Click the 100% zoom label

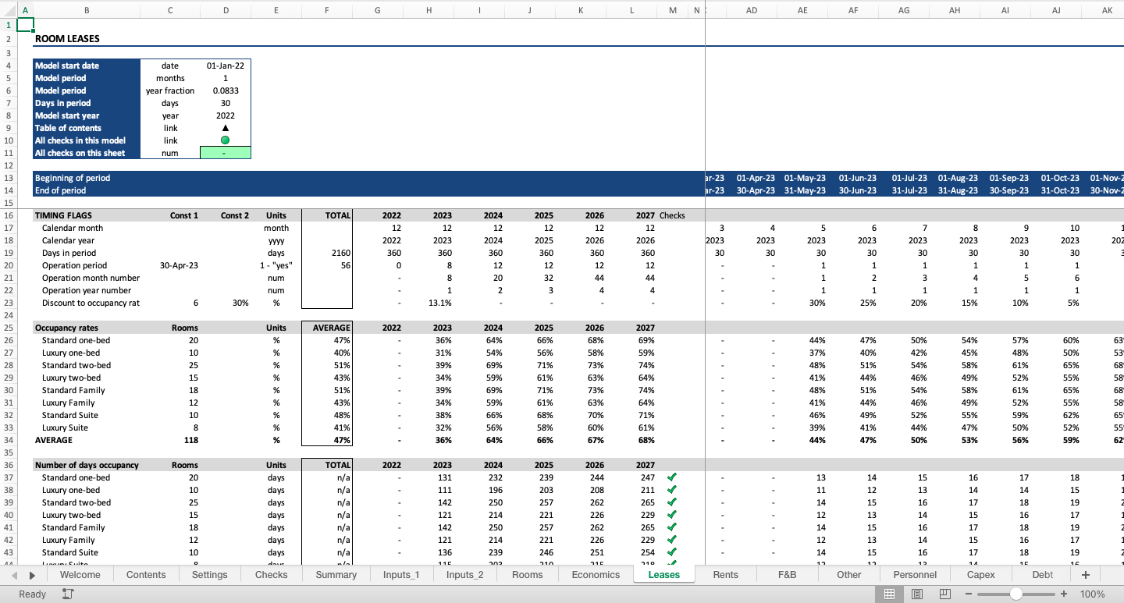(1093, 594)
